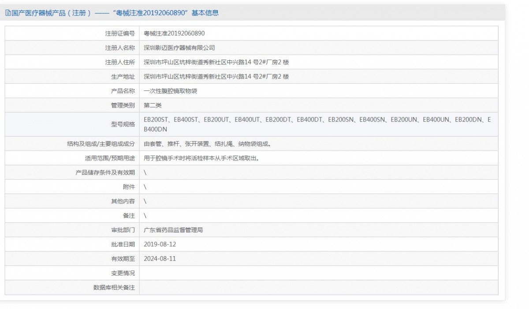
Task: Select the page title containing 粤械注准20192060890 基本信息
Action: point(115,13)
